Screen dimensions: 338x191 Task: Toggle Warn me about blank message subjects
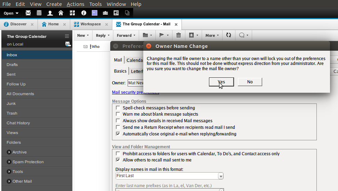(118, 114)
